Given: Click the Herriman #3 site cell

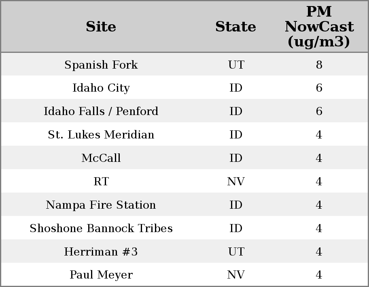Looking at the screenshot, I should coord(101,252).
